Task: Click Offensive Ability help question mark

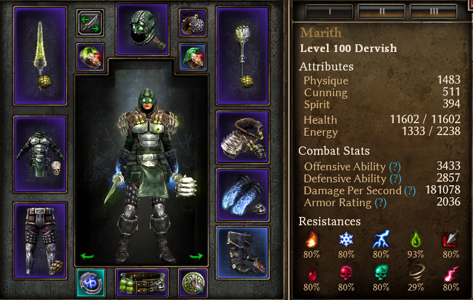Action: [x=395, y=167]
